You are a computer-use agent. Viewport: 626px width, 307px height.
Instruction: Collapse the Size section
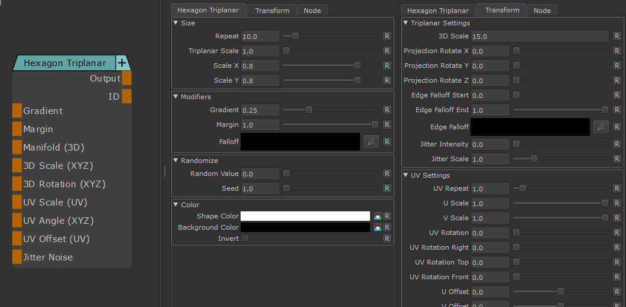[176, 23]
